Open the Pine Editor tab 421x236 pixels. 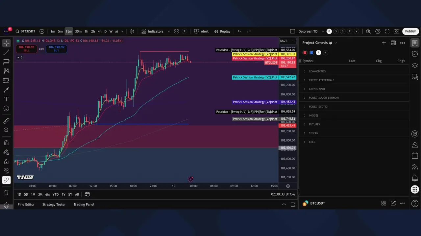point(26,205)
